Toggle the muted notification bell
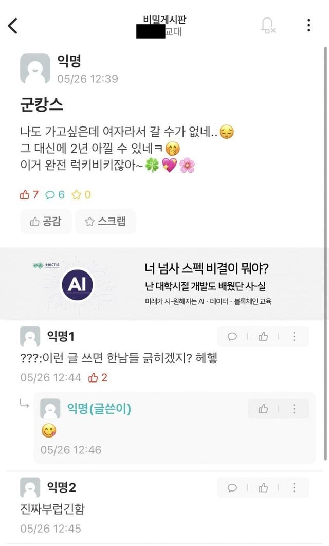 point(268,25)
